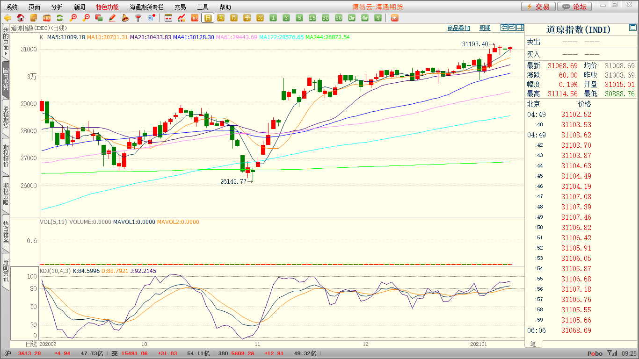Show the quote list table icon
639x359 pixels.
pos(168,18)
